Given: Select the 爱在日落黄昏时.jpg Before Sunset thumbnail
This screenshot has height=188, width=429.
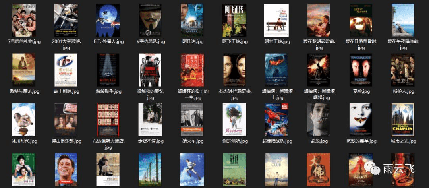Looking at the screenshot, I should (361, 20).
